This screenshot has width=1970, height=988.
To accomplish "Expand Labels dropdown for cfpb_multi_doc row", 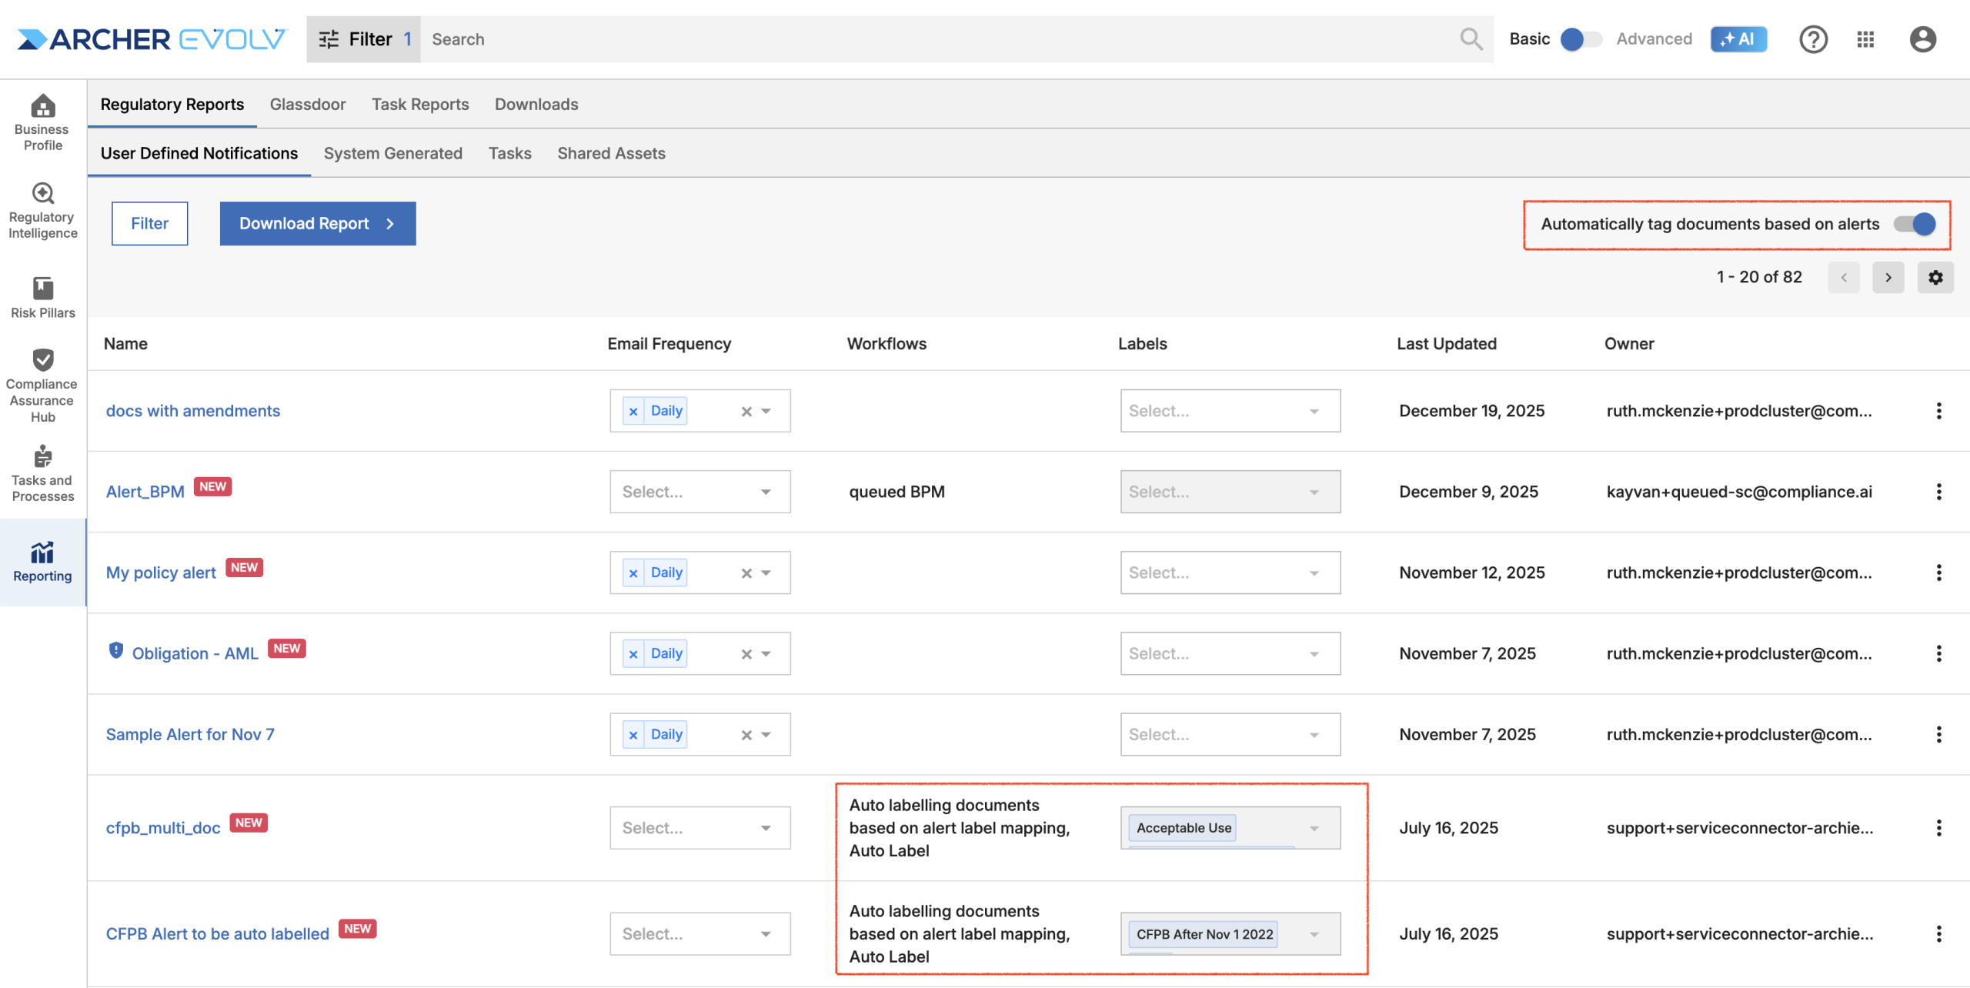I will (1314, 829).
